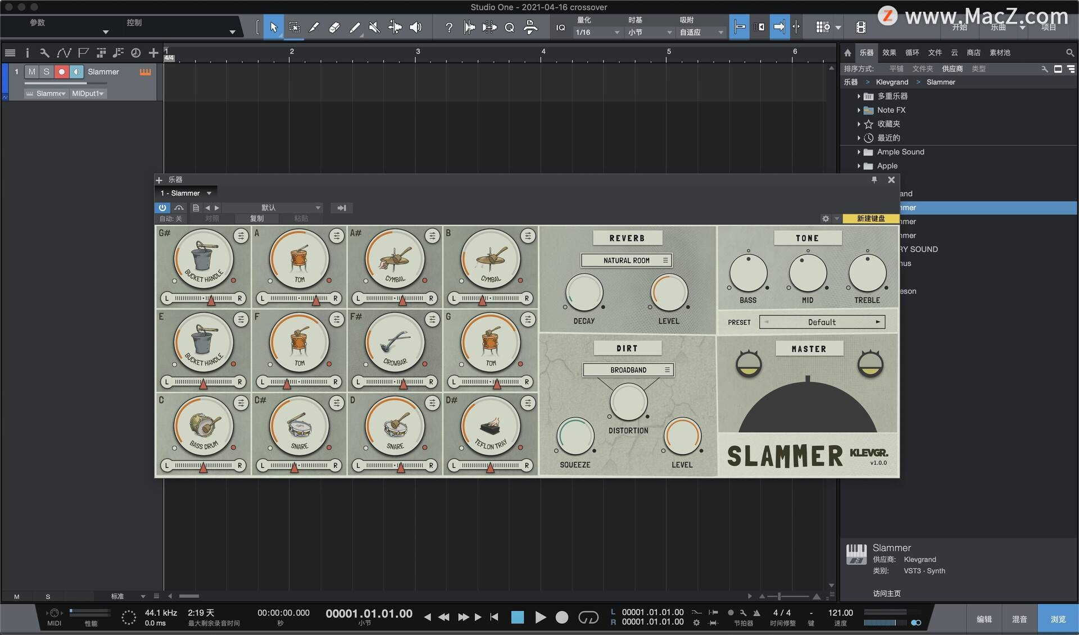This screenshot has width=1079, height=635.
Task: Click the 访问主页 link
Action: click(x=887, y=593)
